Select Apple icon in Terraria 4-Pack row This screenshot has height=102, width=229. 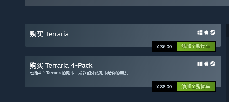click(x=206, y=64)
